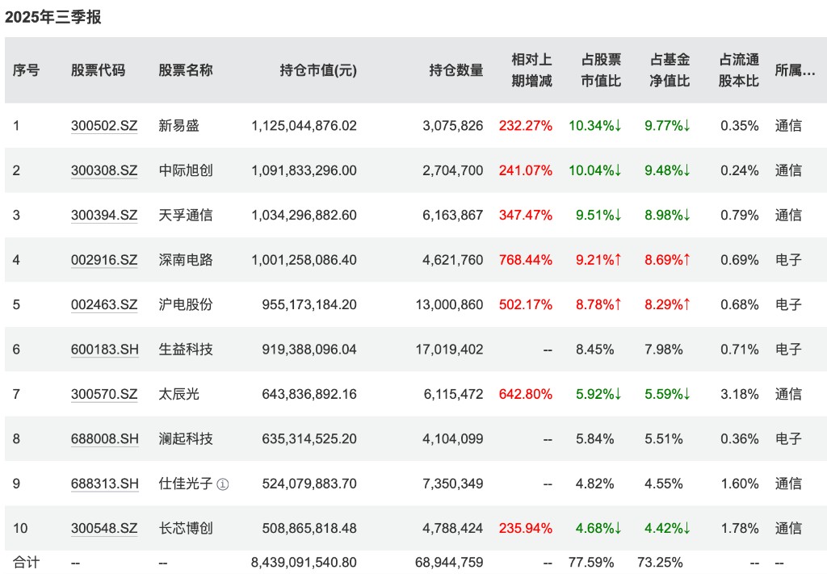Screen dimensions: 827x574
Task: Open stock code link 002463.SZ
Action: point(104,305)
